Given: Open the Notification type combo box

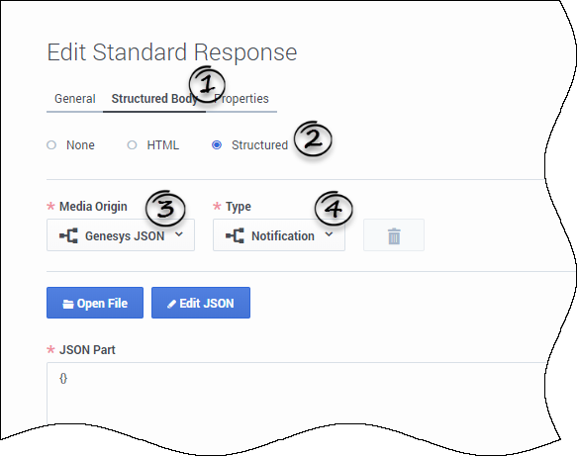Looking at the screenshot, I should [x=279, y=235].
